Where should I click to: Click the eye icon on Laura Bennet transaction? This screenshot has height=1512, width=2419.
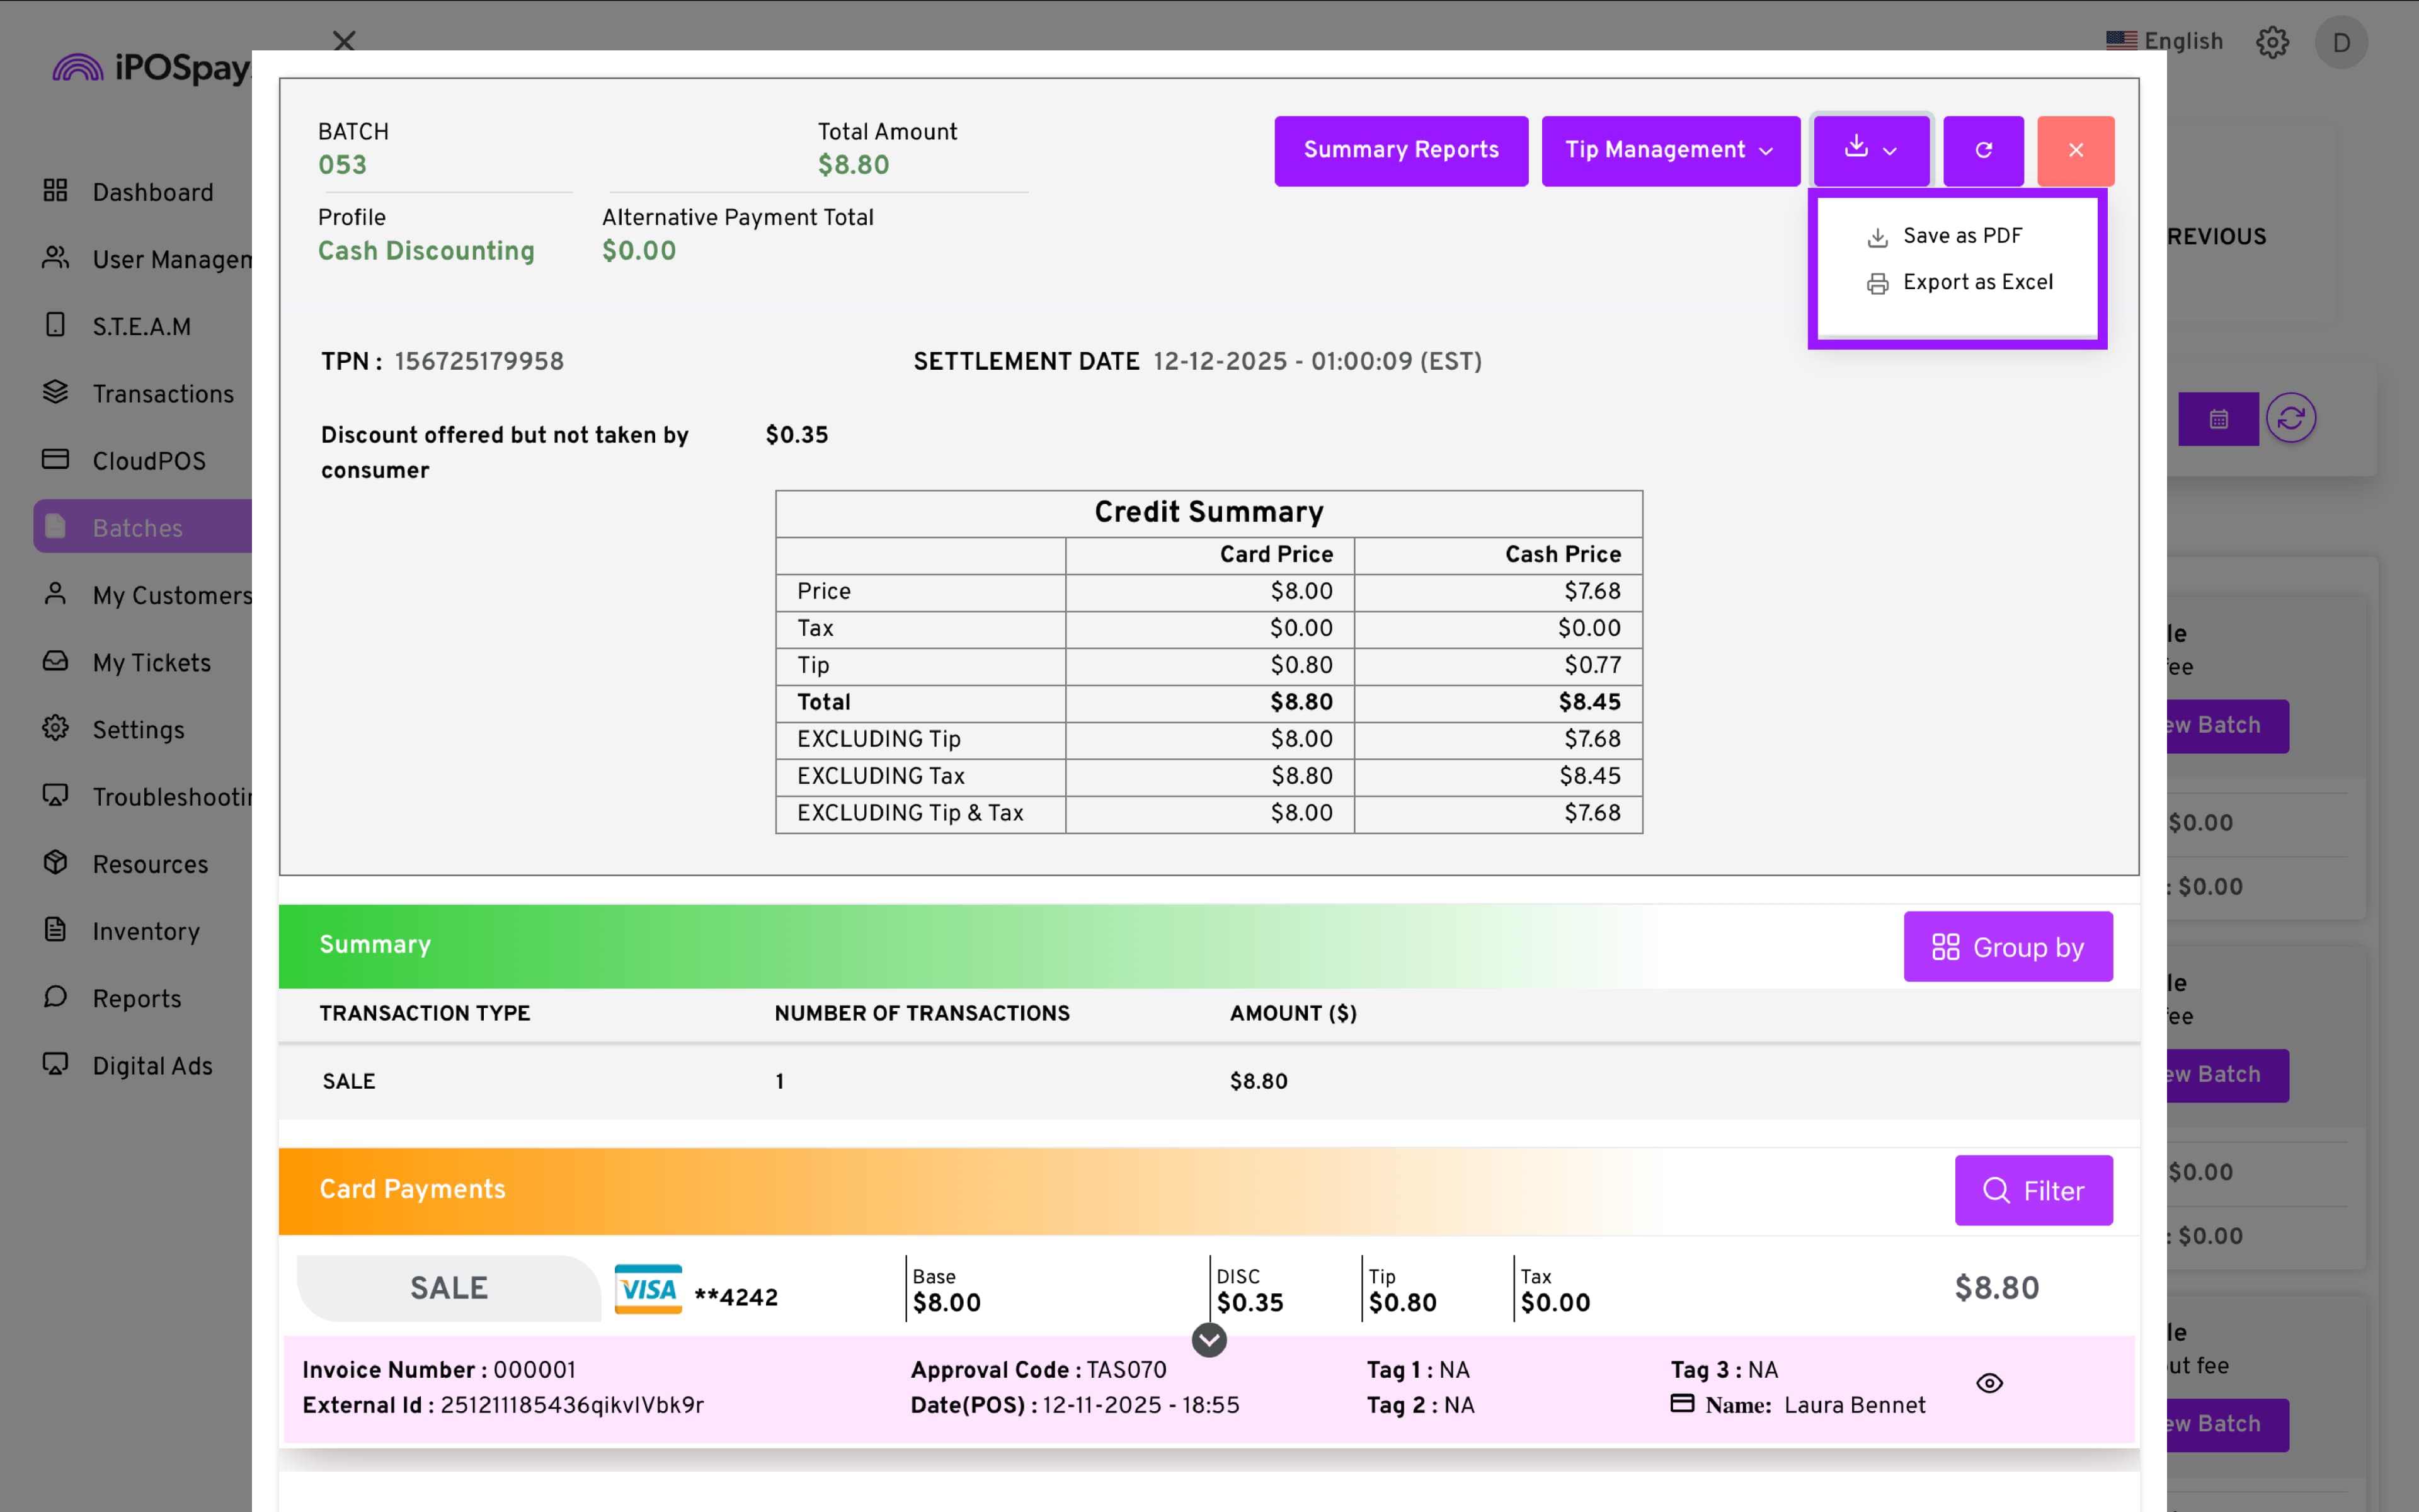tap(1989, 1383)
